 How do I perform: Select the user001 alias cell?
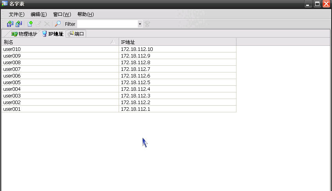60,109
